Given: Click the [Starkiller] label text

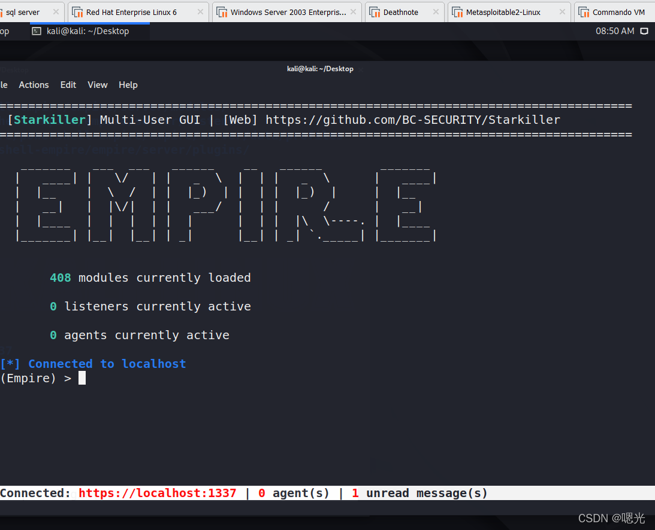Looking at the screenshot, I should tap(50, 120).
